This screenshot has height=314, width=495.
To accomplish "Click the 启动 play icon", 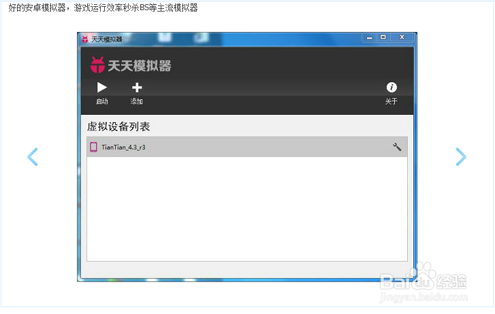I will coord(102,87).
